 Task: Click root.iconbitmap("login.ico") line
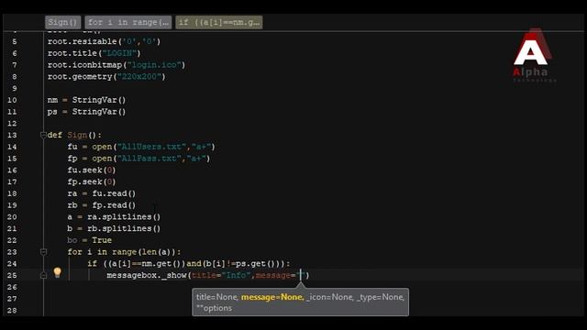coord(116,65)
